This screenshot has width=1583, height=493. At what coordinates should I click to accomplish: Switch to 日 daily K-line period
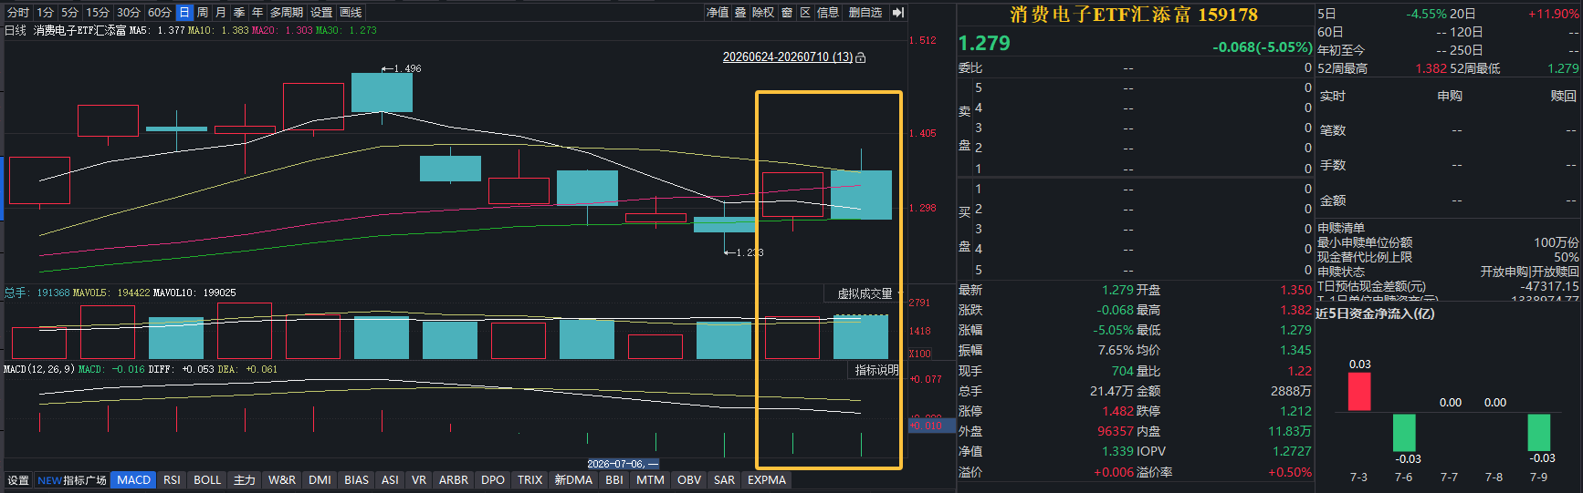[x=184, y=13]
